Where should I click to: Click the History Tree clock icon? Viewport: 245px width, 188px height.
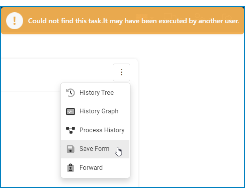point(71,93)
